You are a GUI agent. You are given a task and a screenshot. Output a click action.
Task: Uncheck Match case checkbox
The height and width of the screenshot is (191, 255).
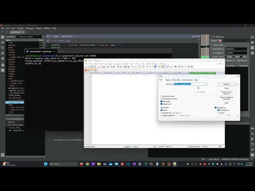click(161, 101)
